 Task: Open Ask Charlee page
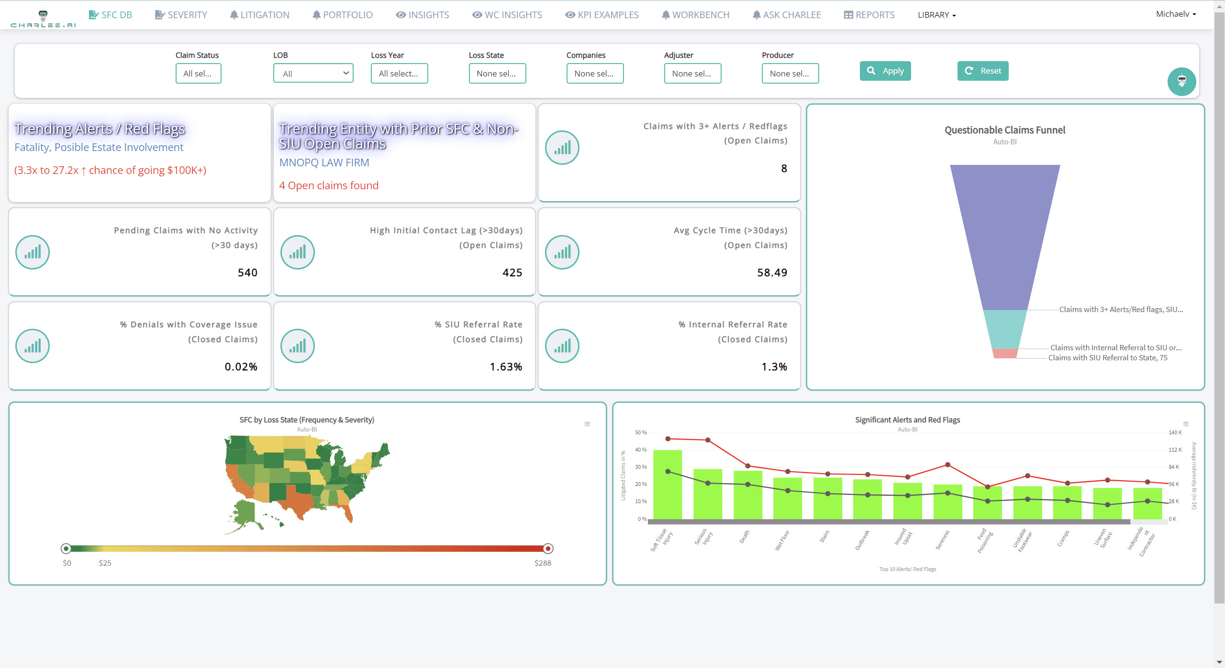(x=787, y=15)
